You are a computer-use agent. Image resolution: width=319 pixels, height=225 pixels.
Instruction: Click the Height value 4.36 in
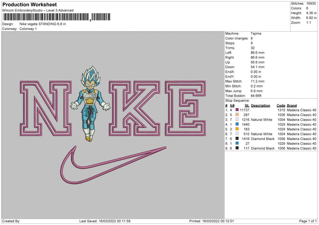coord(311,13)
